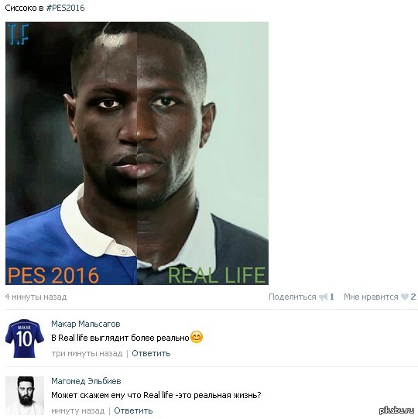Click the T.F logo in the image corner
Viewport: 418px width, 419px height.
coord(18,34)
